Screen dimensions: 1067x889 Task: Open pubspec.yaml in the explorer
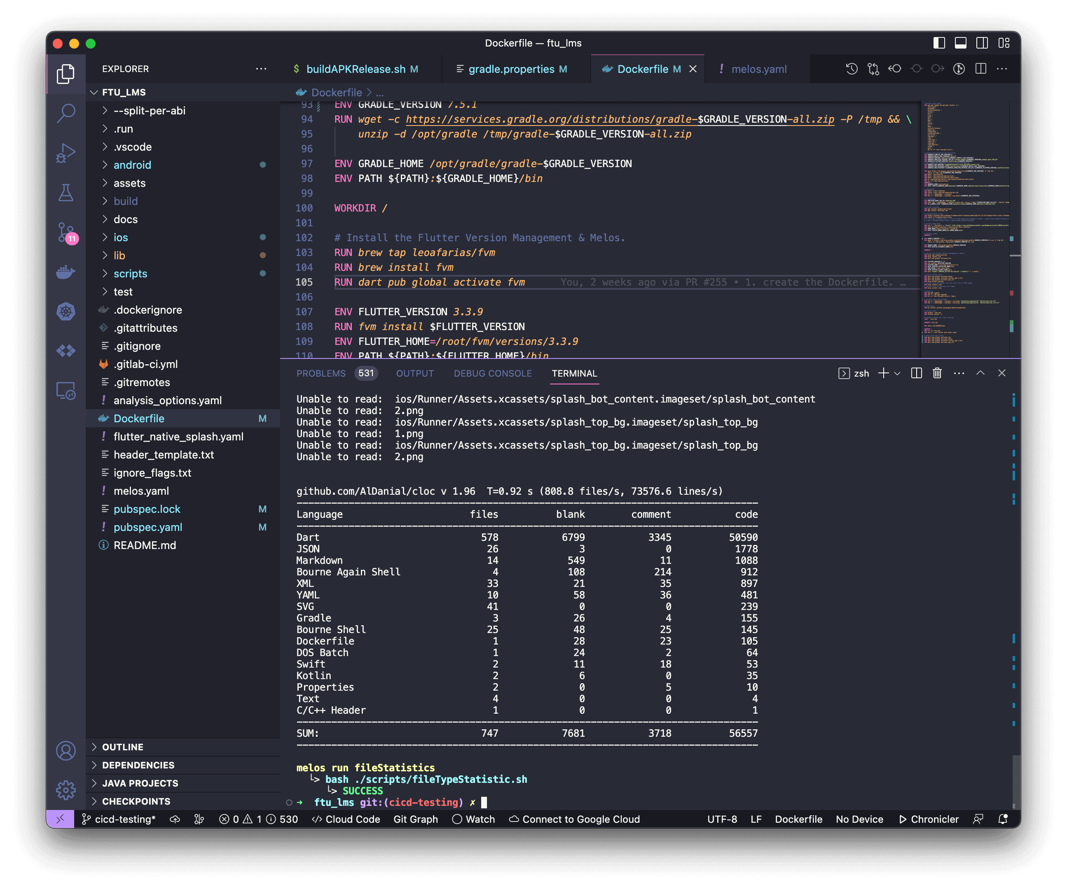(147, 527)
